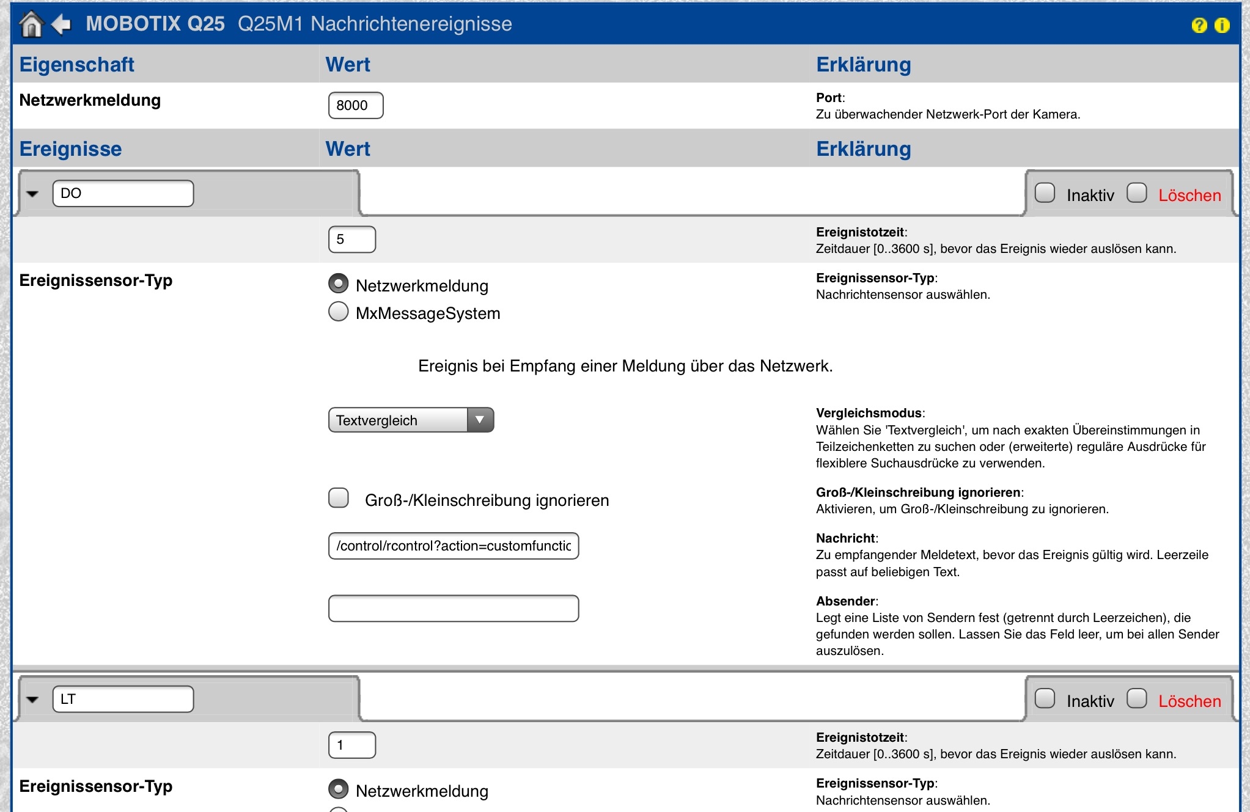
Task: Select Netzwerkmeldung radio button for DO event
Action: tap(339, 283)
